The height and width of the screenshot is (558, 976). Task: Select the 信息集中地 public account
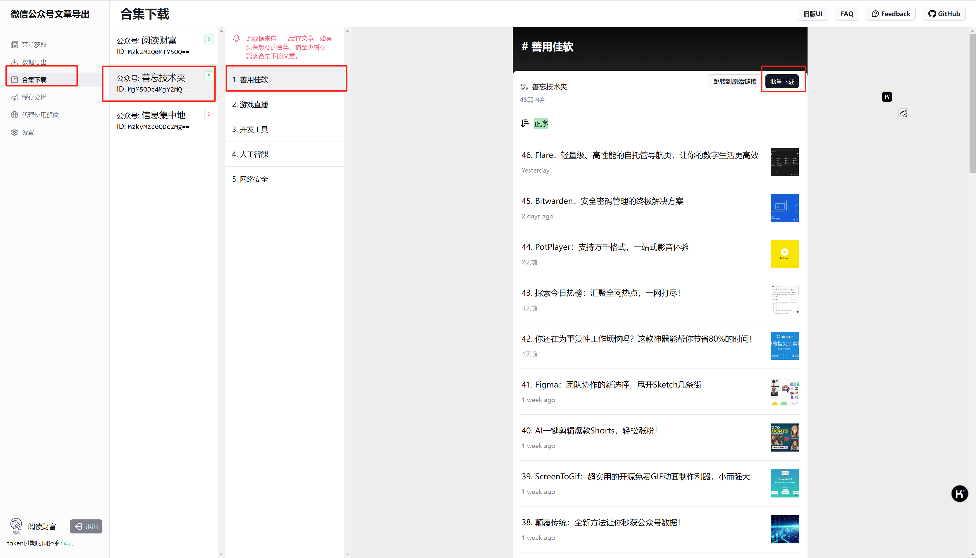pyautogui.click(x=163, y=121)
